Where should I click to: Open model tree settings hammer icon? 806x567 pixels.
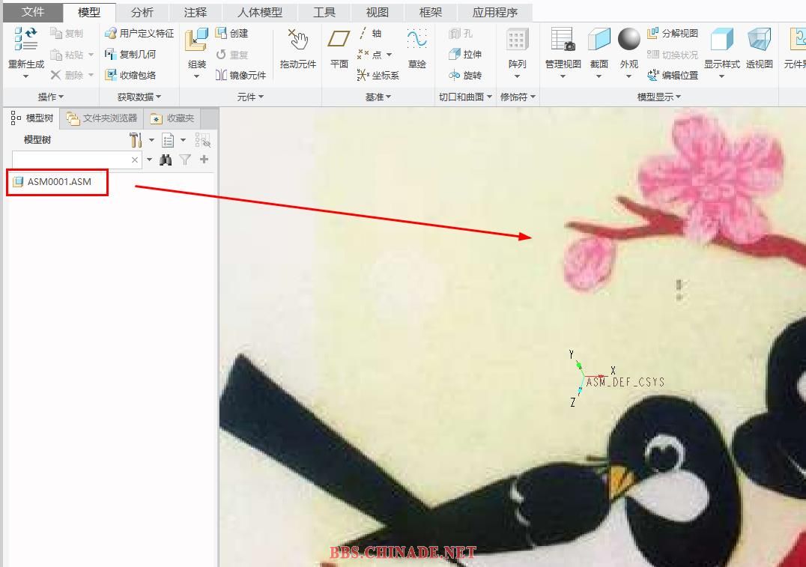pos(136,140)
